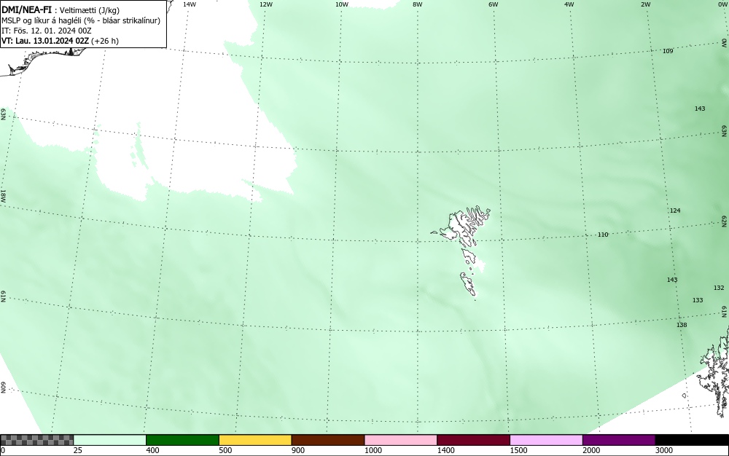
Task: Click the '10W' longitude label
Action: click(x=342, y=4)
